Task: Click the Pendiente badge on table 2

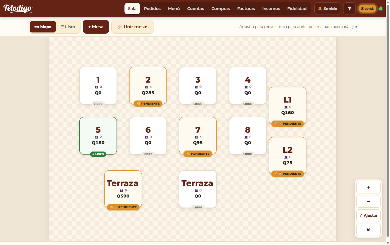Action: point(148,104)
